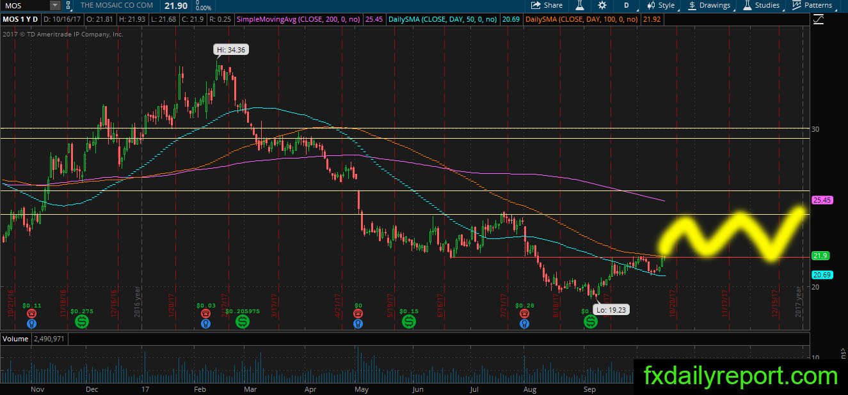This screenshot has width=848, height=395.
Task: Click the small icon beside the symbol dropdown
Action: coord(70,5)
